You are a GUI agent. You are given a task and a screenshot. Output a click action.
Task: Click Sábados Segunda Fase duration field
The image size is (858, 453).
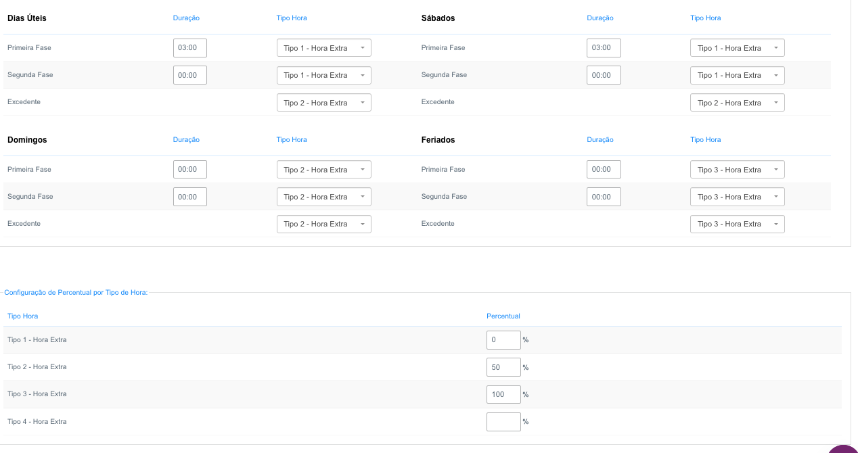[x=604, y=75]
